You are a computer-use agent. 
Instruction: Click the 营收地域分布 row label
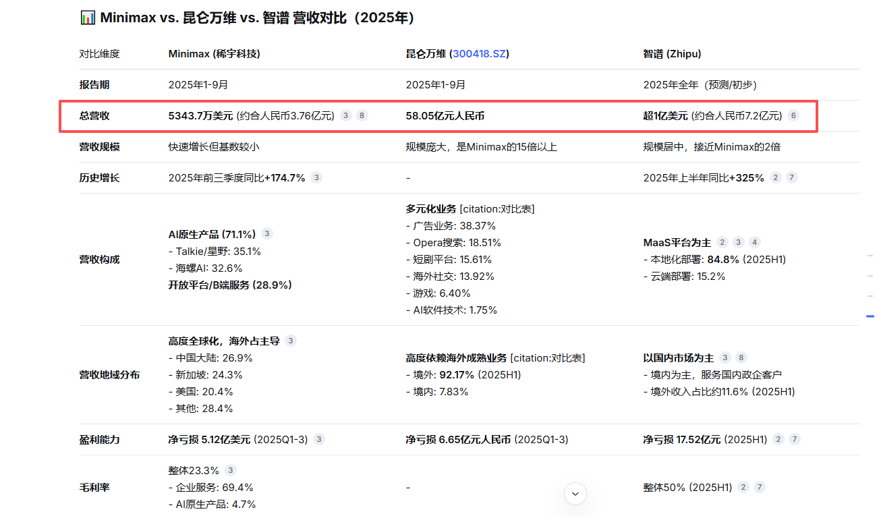[x=109, y=374]
